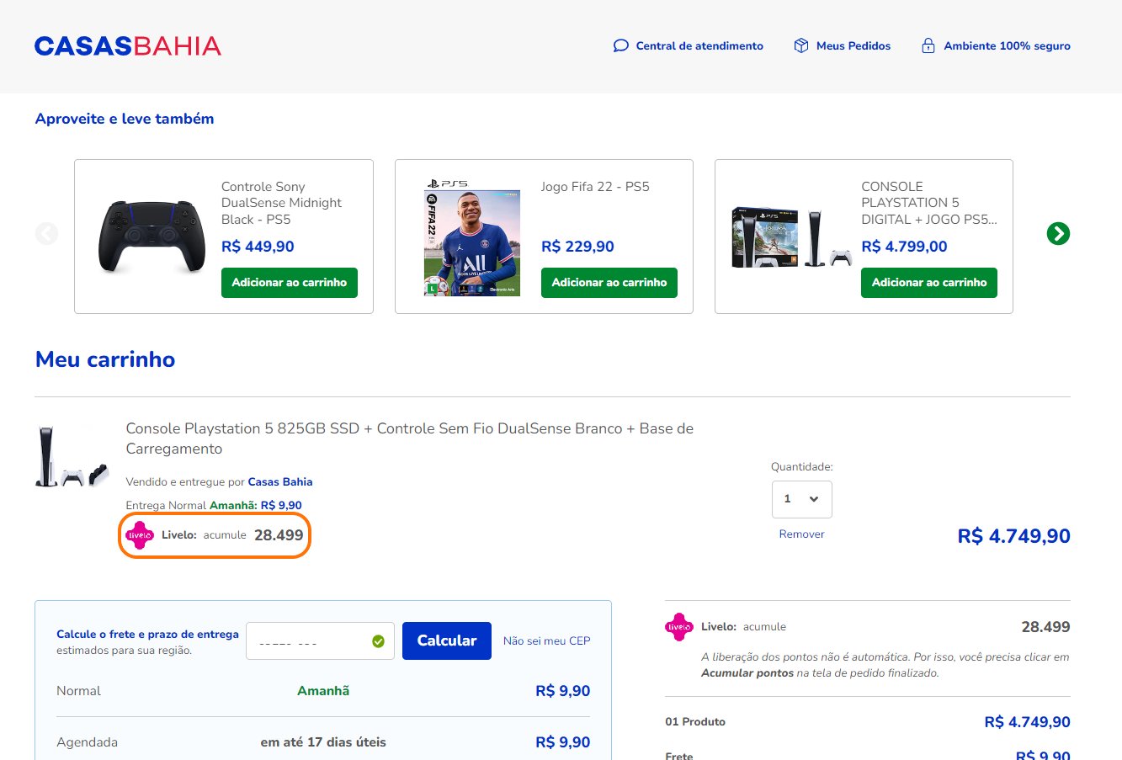The image size is (1122, 760).
Task: Click the greyed-out previous carousel arrow
Action: pyautogui.click(x=47, y=233)
